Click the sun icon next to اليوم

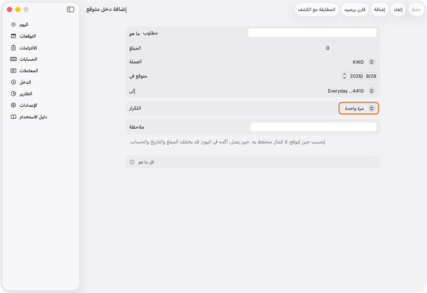[x=13, y=25]
